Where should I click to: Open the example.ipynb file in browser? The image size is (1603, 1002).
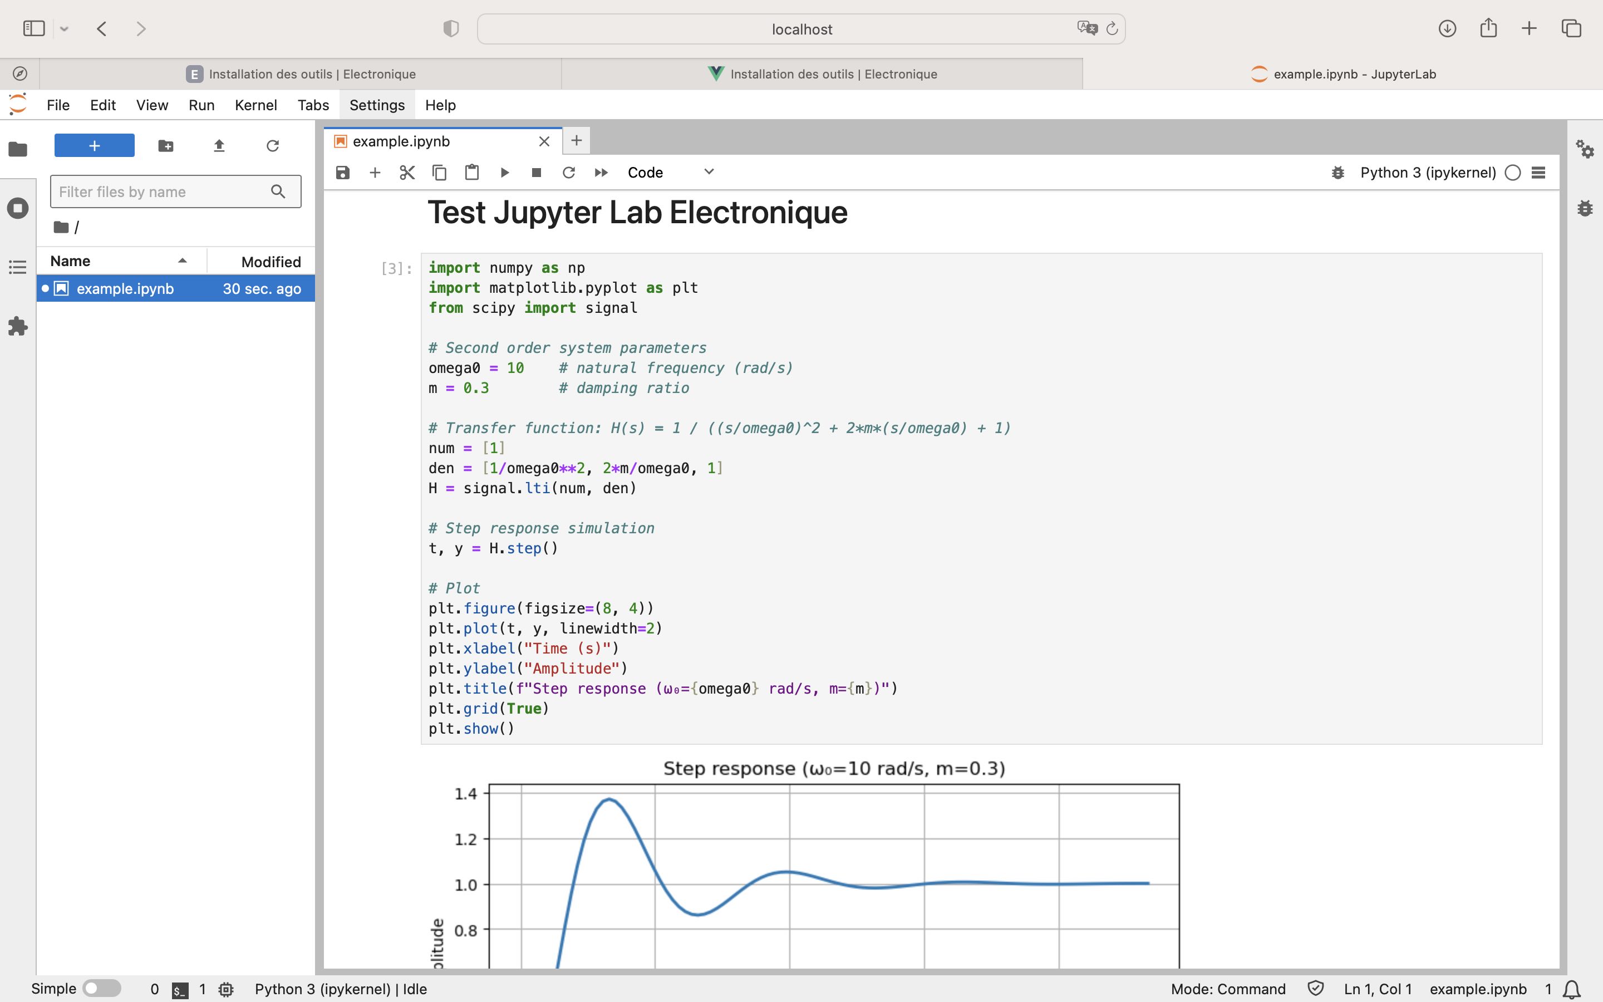(125, 289)
